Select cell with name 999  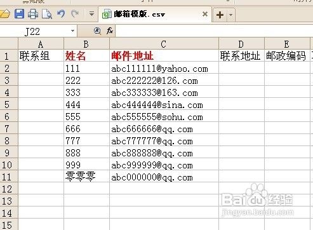(x=86, y=165)
